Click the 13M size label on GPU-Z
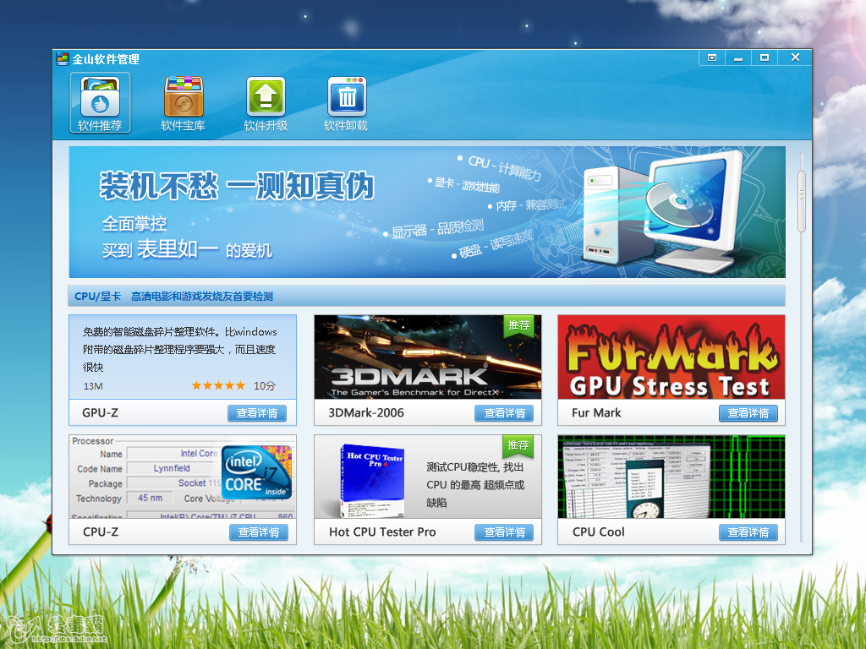866x649 pixels. pos(93,386)
